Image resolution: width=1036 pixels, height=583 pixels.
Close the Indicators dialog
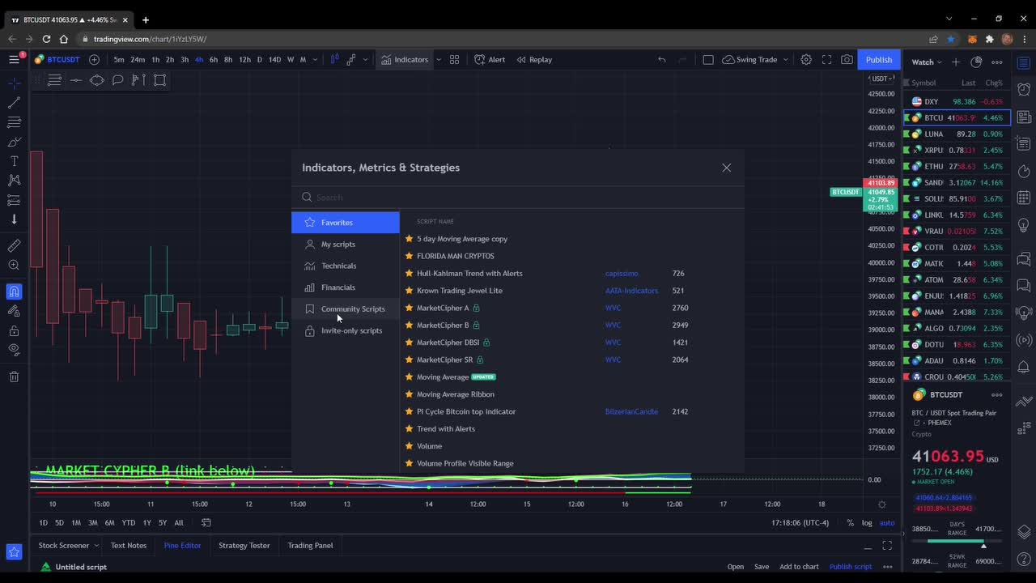(x=726, y=168)
